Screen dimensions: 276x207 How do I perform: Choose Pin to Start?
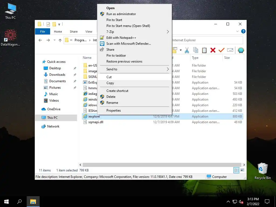pos(134,20)
